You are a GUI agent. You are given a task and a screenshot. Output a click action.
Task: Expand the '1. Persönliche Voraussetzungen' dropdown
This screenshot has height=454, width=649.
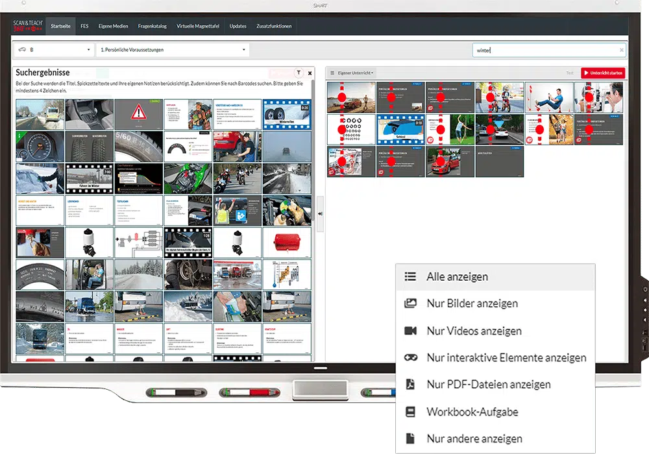(x=173, y=50)
